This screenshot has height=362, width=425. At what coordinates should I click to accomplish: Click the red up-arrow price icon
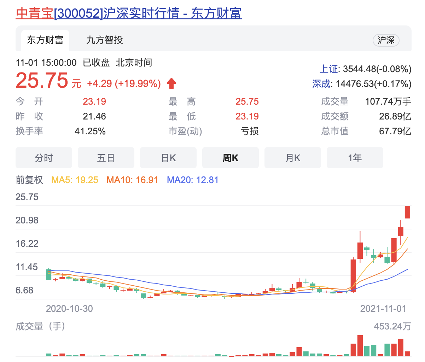pos(171,84)
